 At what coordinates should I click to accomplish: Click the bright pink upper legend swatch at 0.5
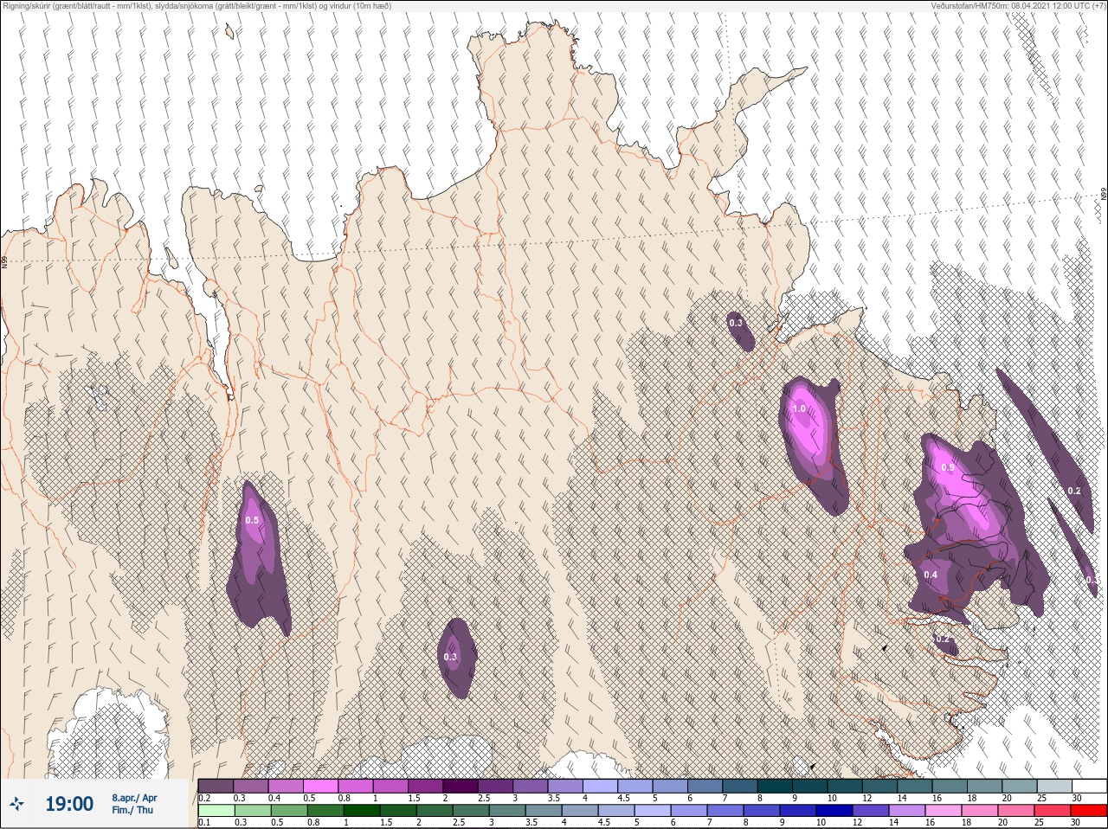pos(320,786)
